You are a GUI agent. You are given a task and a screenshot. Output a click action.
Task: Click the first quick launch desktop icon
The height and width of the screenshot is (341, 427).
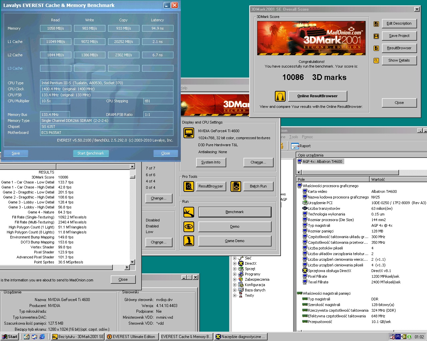tap(26, 337)
